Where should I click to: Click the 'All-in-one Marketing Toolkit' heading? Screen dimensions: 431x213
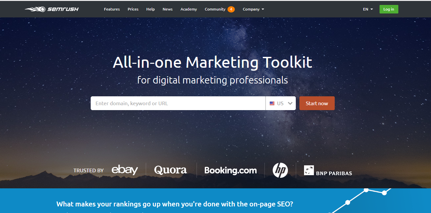click(x=212, y=62)
